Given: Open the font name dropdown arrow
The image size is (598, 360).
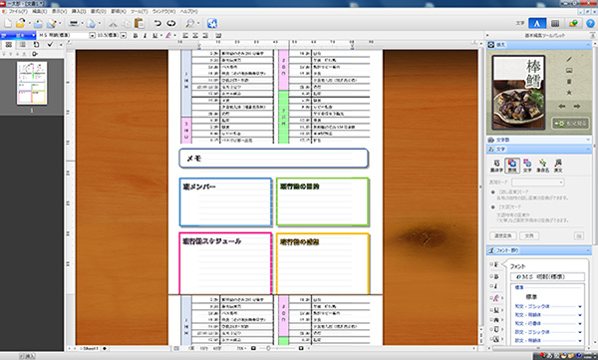Looking at the screenshot, I should [x=92, y=36].
